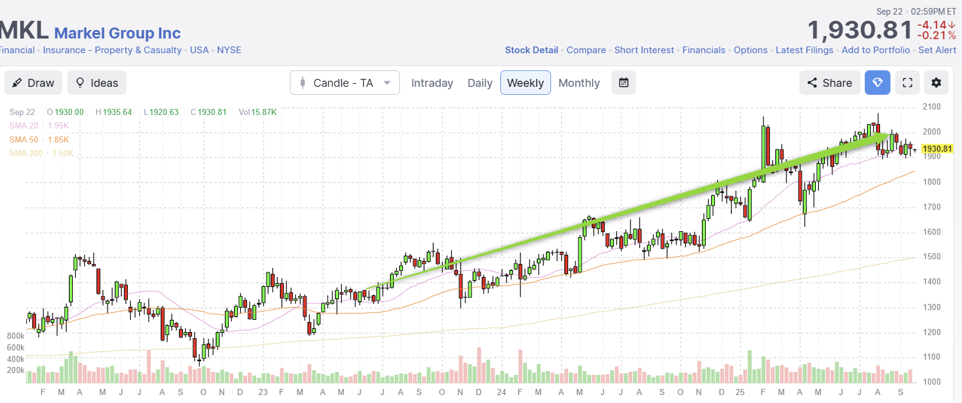
Task: Open the Draw tool
Action: 34,83
